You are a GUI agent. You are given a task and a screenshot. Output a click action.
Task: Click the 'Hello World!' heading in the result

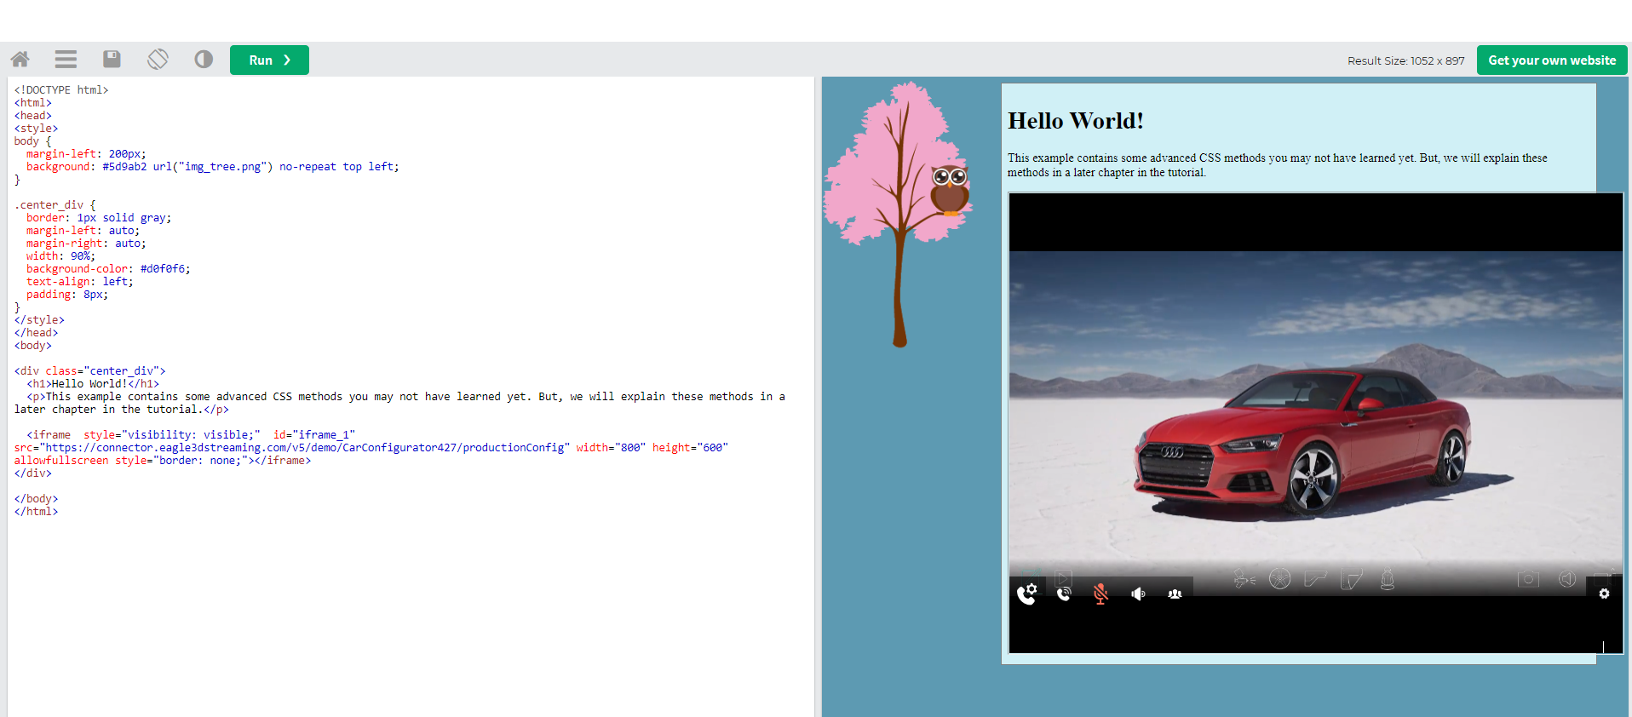[x=1076, y=121]
